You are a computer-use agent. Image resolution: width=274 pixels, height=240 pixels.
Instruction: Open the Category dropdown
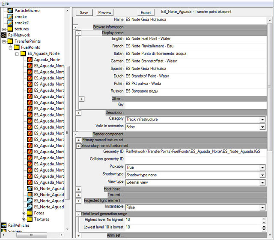point(262,119)
